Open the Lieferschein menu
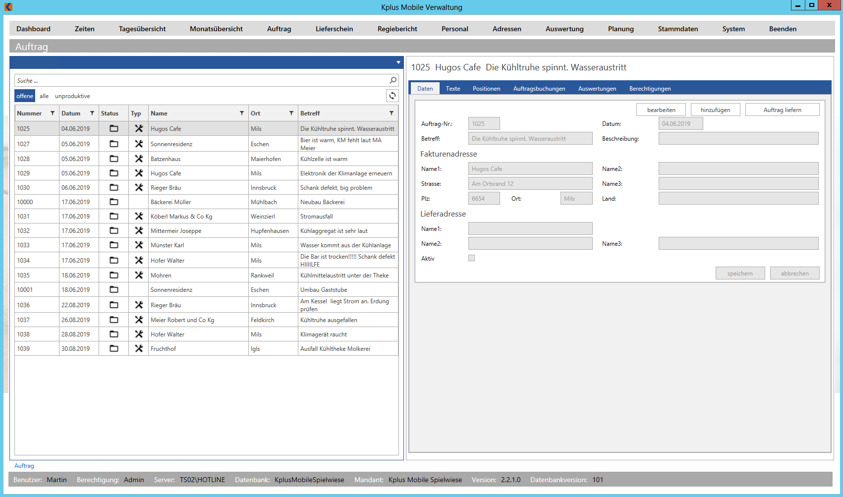The image size is (843, 497). click(x=334, y=29)
